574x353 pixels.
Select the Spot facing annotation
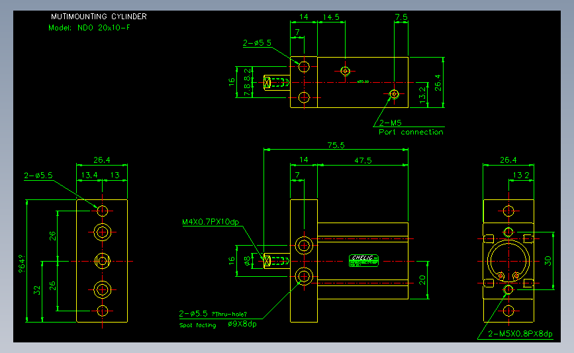click(x=198, y=325)
